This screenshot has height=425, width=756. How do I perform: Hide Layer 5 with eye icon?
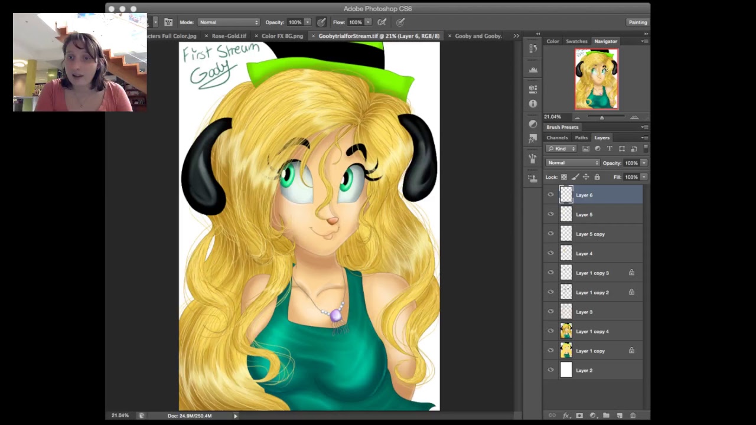pyautogui.click(x=550, y=214)
